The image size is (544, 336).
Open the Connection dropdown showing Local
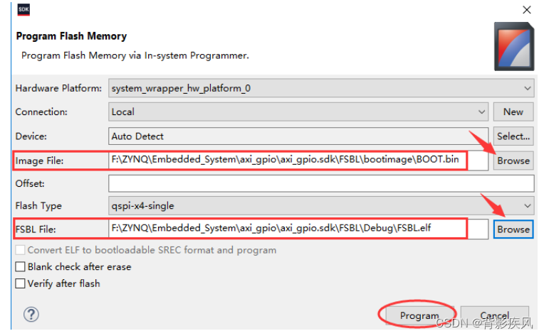click(298, 112)
